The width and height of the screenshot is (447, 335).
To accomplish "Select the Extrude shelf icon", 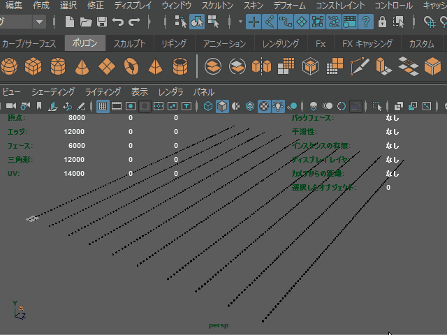I will (x=383, y=66).
